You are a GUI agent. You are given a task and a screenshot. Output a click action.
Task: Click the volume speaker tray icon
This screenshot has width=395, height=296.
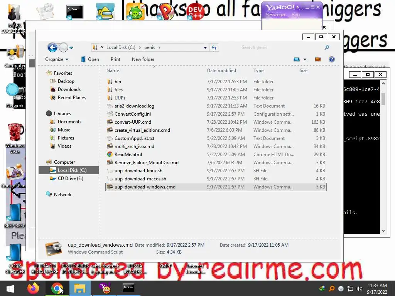(360, 288)
